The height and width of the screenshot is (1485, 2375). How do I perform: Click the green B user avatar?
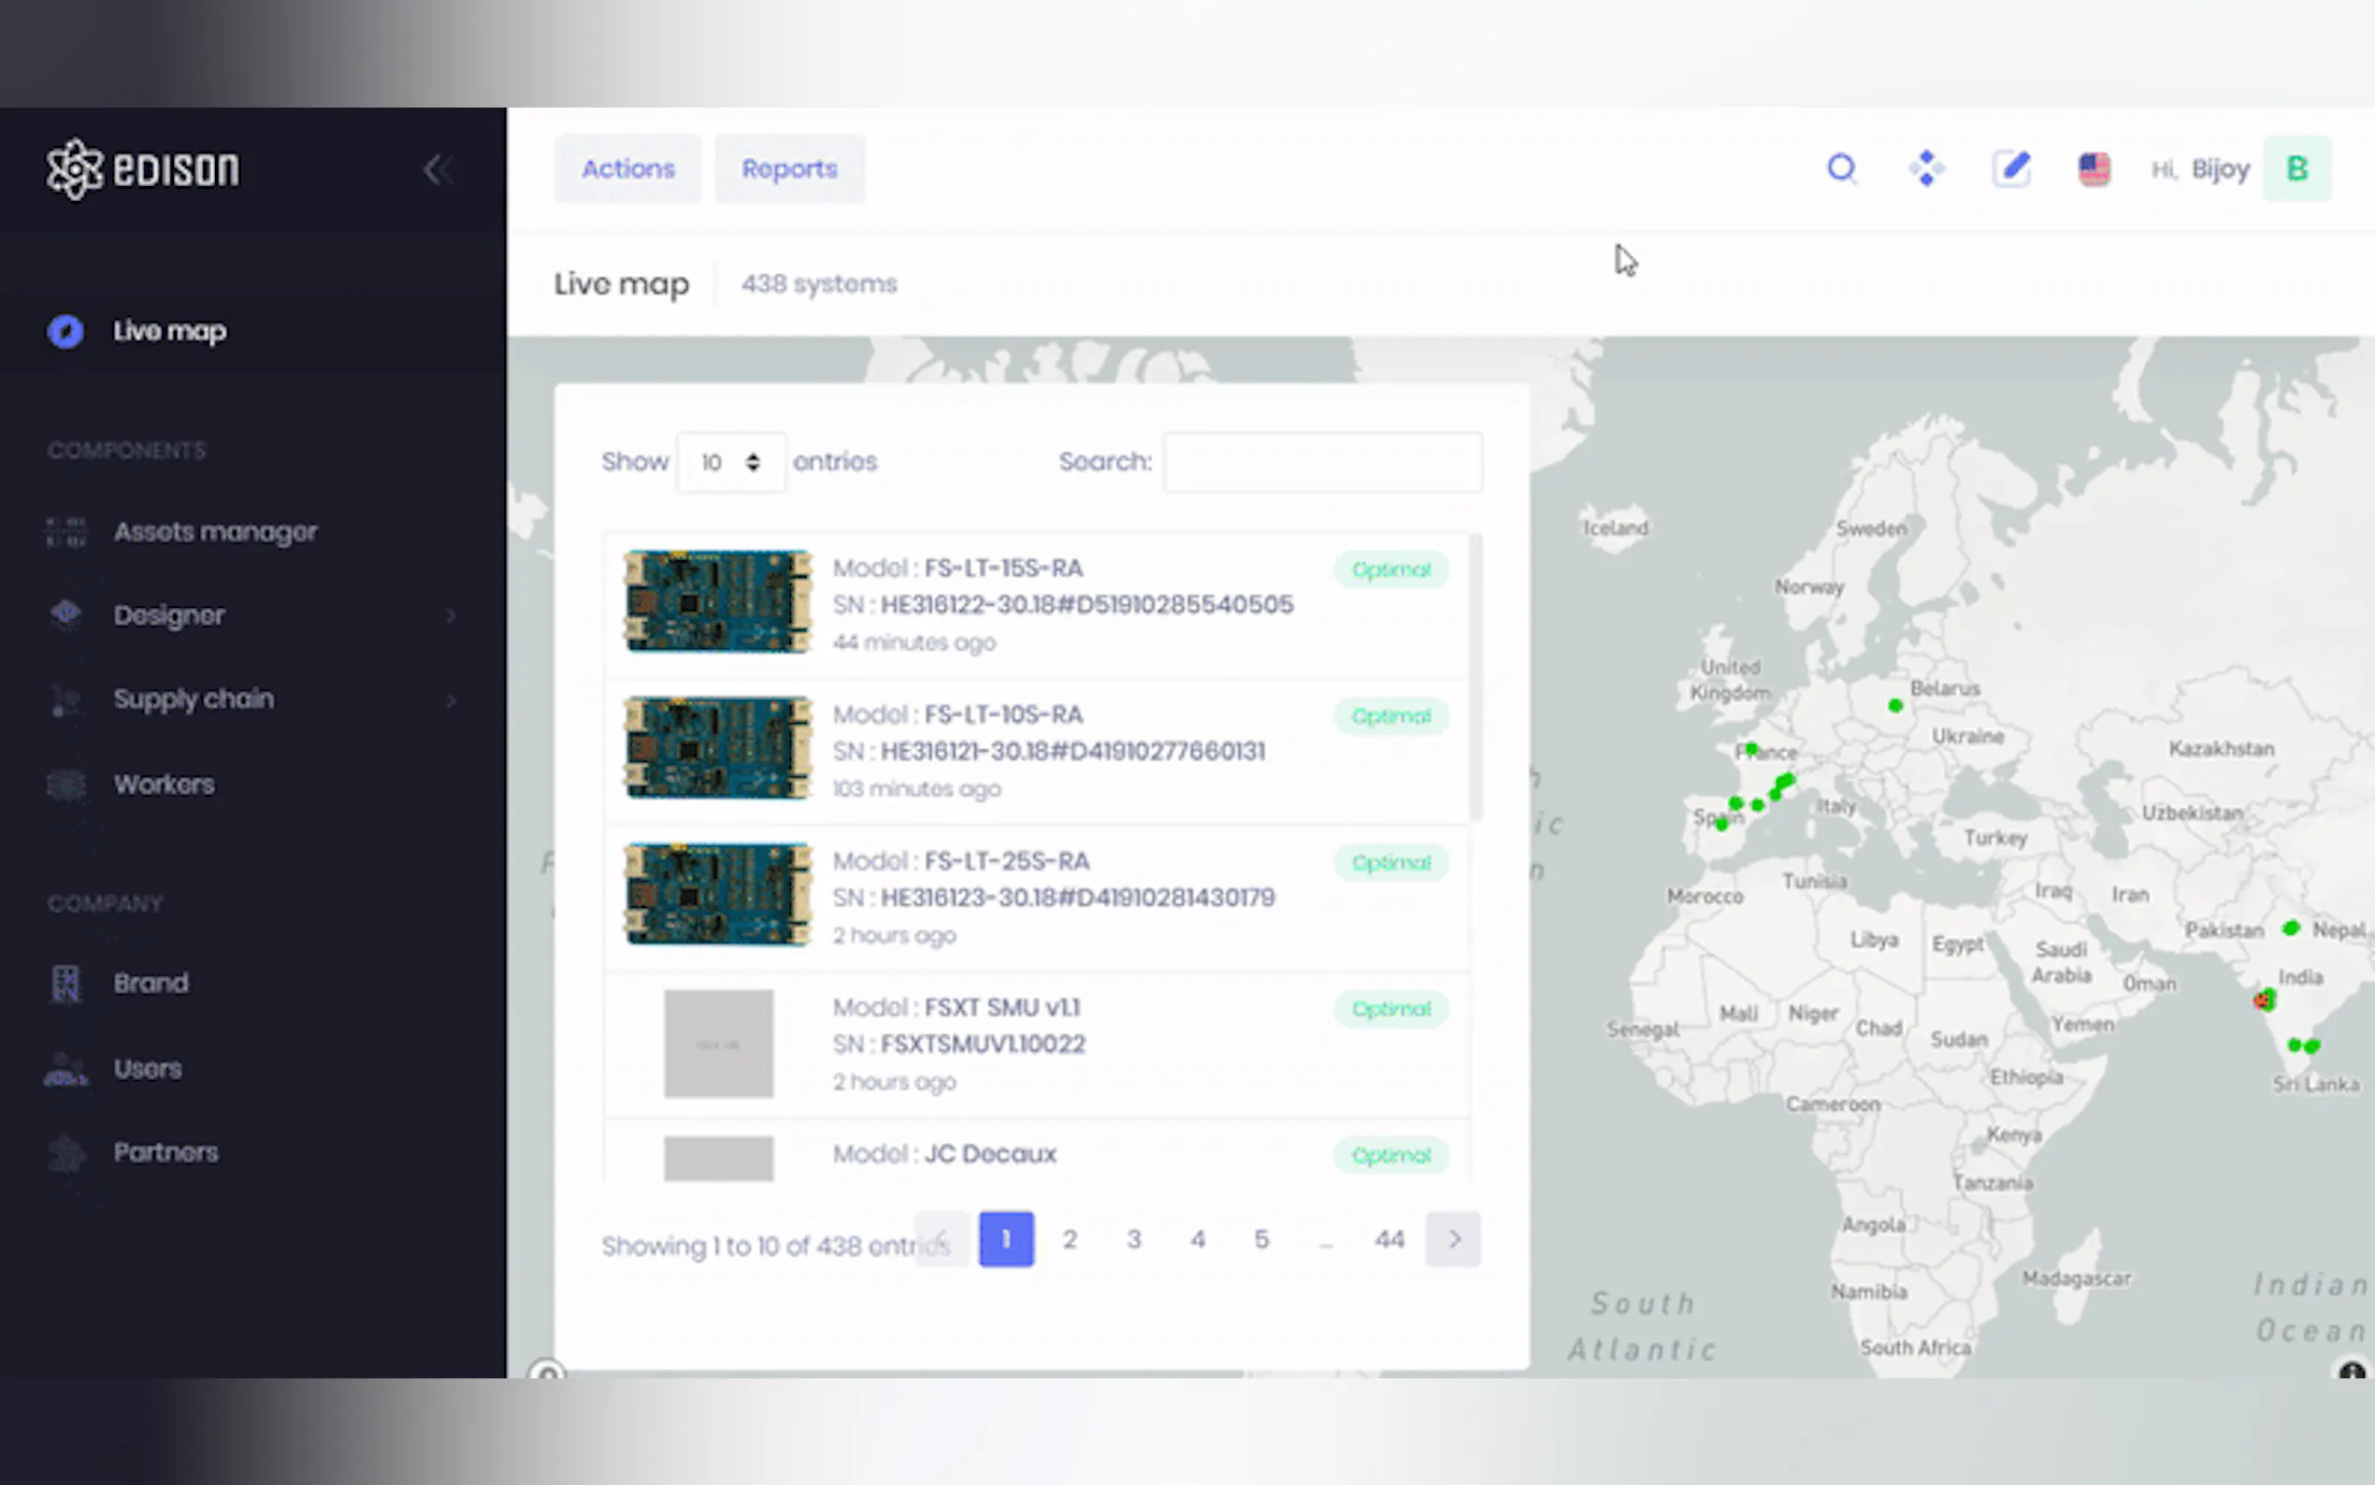tap(2296, 169)
